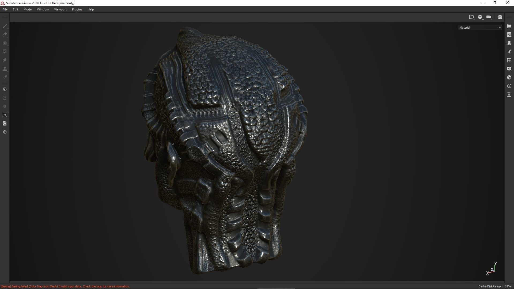Open the Shader Settings panel
The width and height of the screenshot is (514, 289).
[509, 77]
